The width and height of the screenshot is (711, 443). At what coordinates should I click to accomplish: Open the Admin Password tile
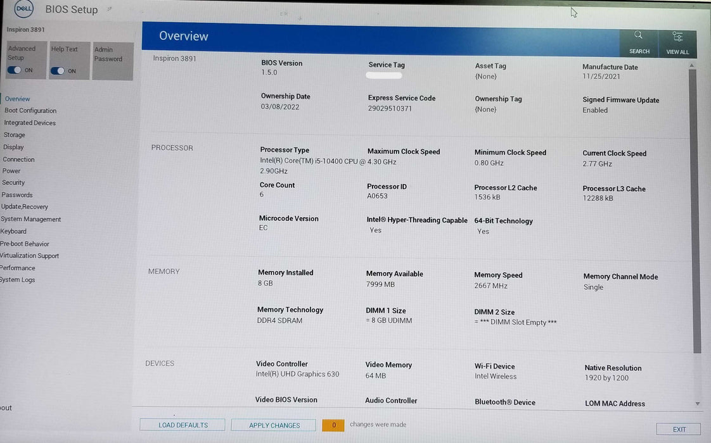(x=112, y=61)
